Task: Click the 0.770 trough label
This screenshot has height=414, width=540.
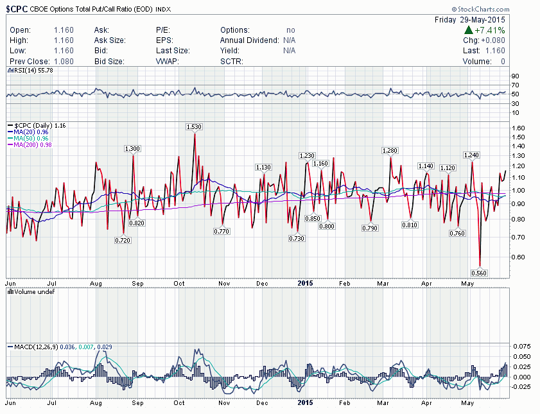Action: (x=222, y=232)
